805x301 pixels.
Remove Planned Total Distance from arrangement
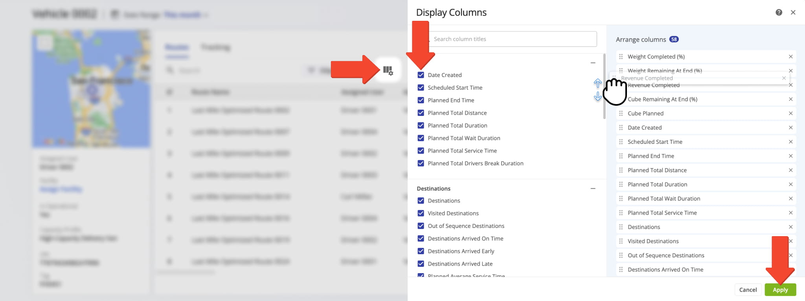coord(790,170)
